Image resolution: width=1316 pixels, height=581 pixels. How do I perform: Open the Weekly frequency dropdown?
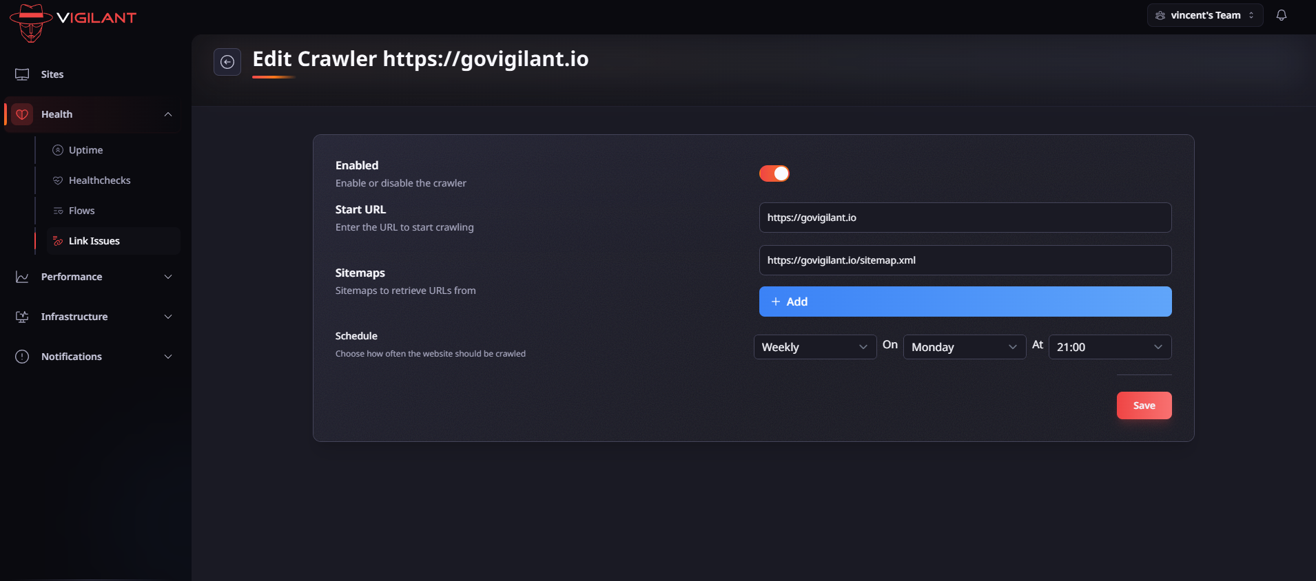point(814,347)
